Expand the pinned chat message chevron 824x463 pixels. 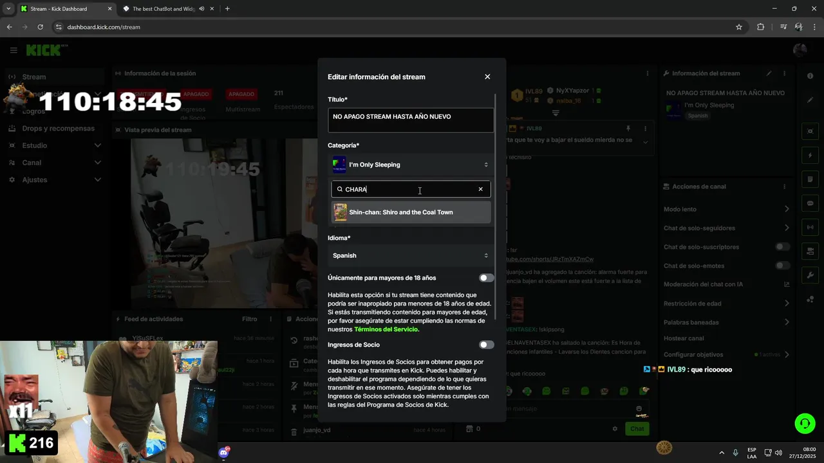click(646, 143)
